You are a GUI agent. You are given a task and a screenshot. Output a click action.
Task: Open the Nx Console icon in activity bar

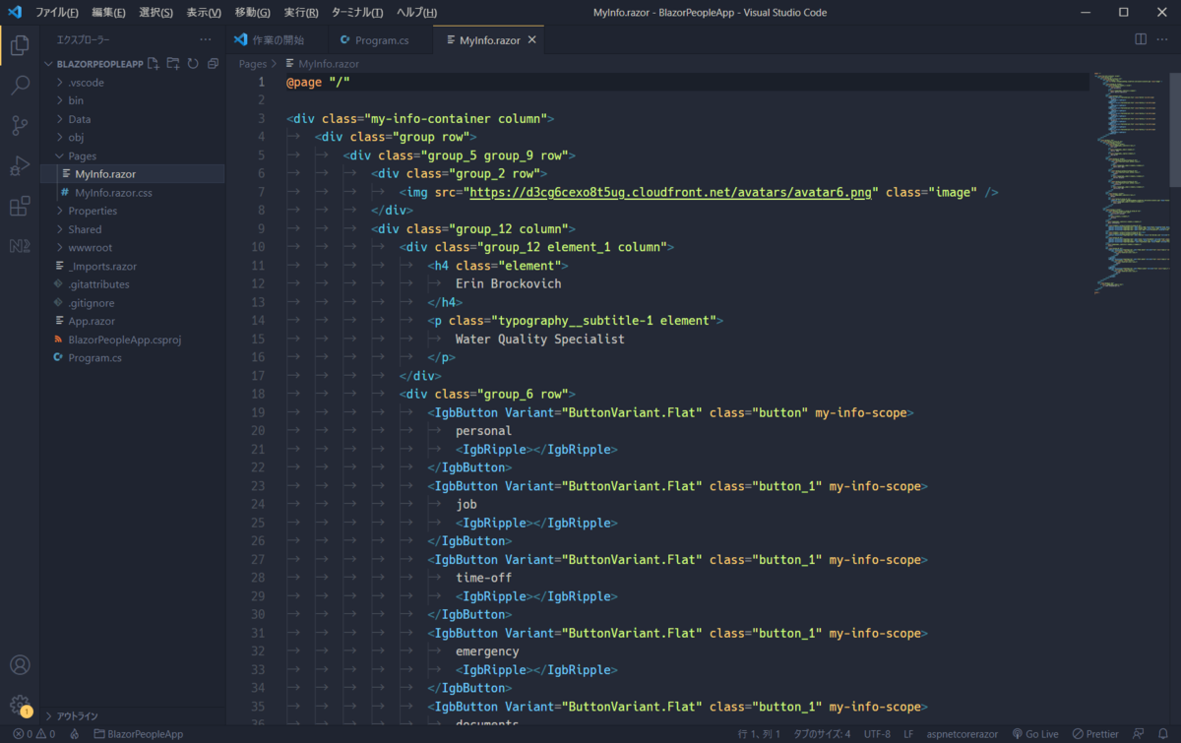[x=20, y=246]
